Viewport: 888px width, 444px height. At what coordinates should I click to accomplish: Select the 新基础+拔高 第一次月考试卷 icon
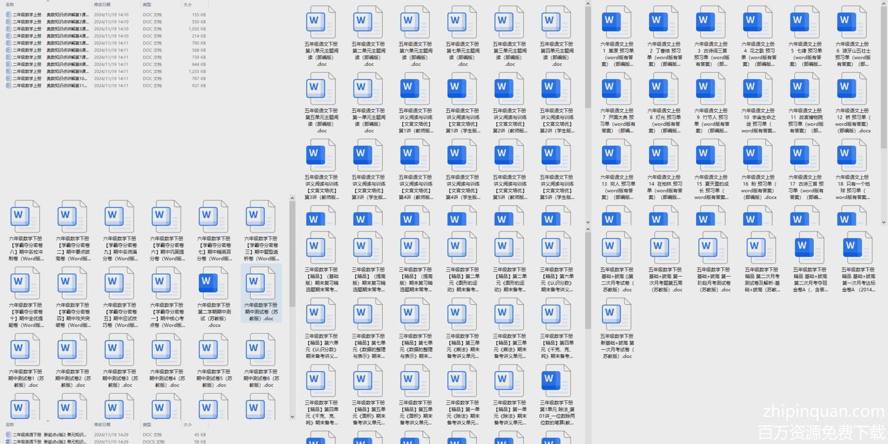(617, 314)
